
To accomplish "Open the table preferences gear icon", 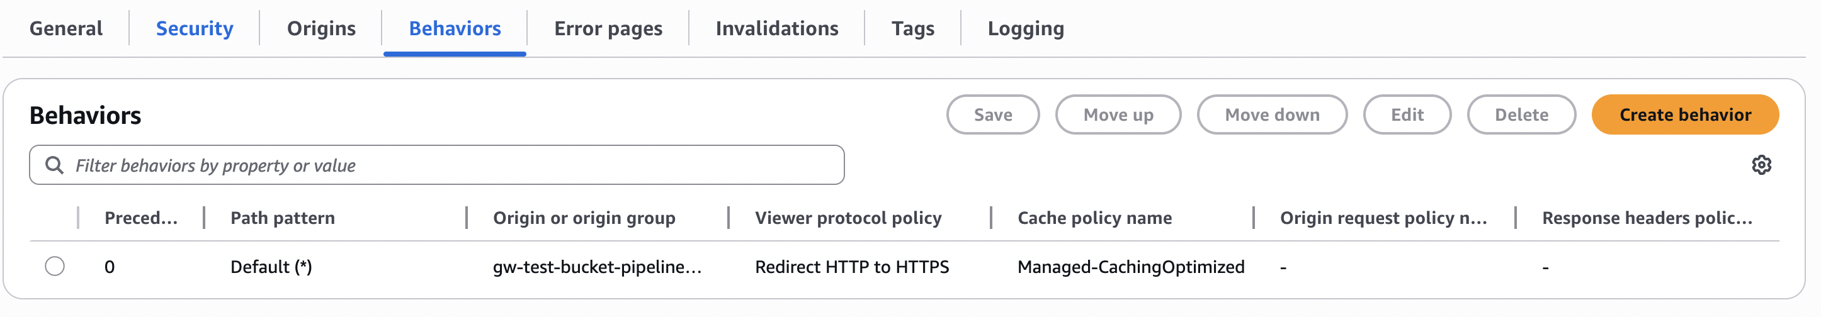I will [x=1761, y=165].
